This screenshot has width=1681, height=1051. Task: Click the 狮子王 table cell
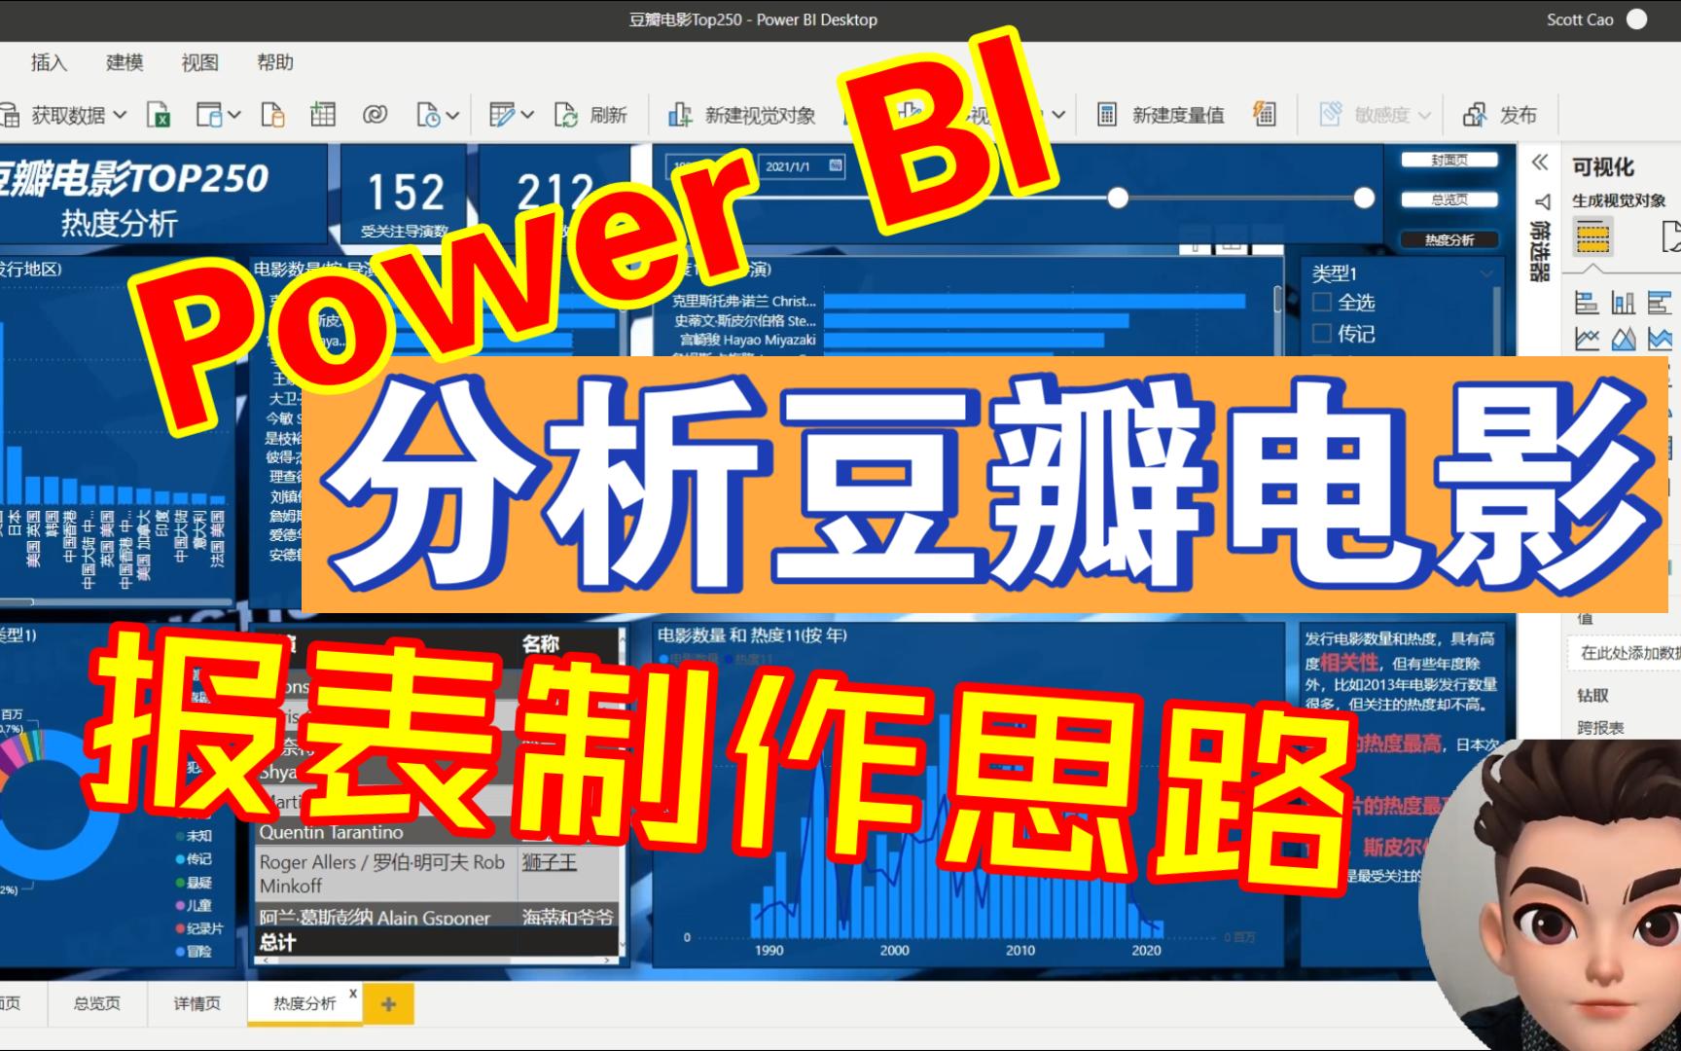pos(550,862)
